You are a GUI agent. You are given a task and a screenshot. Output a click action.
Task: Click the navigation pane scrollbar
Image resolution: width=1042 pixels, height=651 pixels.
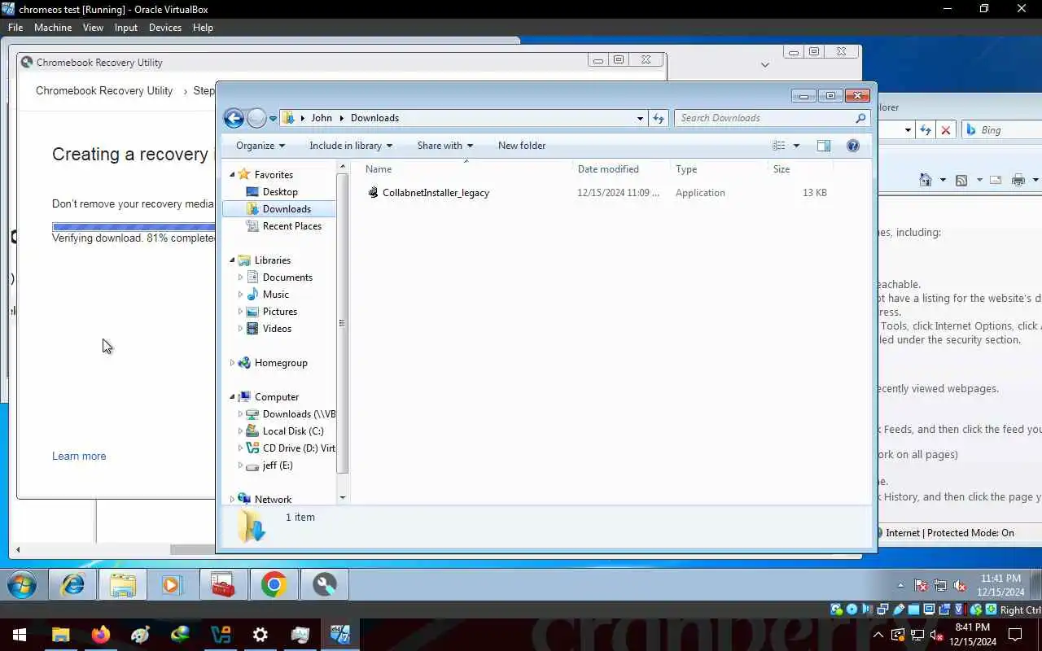(x=342, y=321)
